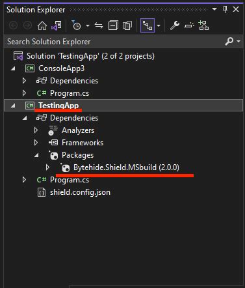Viewport: 245px width, 288px height.
Task: Select shield.config.json file
Action: (x=80, y=192)
